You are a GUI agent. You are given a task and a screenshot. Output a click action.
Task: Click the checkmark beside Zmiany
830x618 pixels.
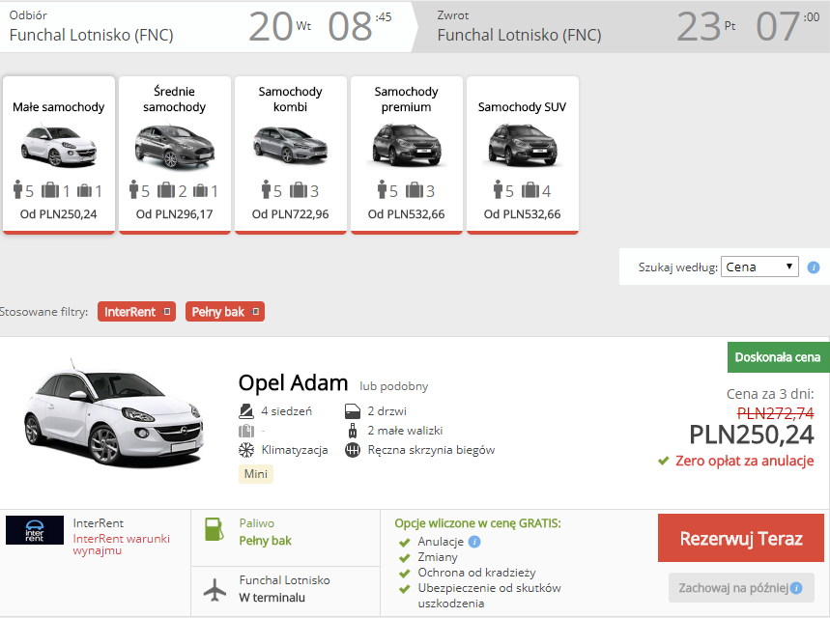pyautogui.click(x=405, y=558)
